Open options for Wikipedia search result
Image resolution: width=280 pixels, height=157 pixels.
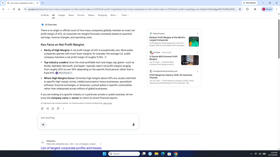[x=101, y=144]
